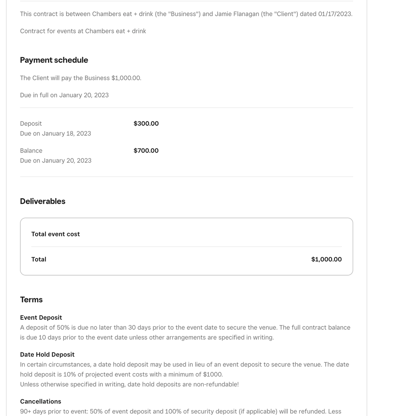Viewport: 394px width, 416px height.
Task: Click the Due in full on January 20 line
Action: point(64,95)
